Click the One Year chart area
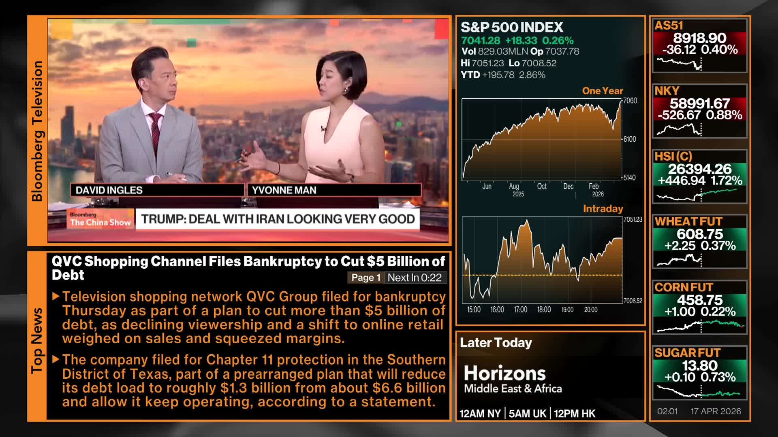Screen dimensions: 778x437 [x=541, y=140]
